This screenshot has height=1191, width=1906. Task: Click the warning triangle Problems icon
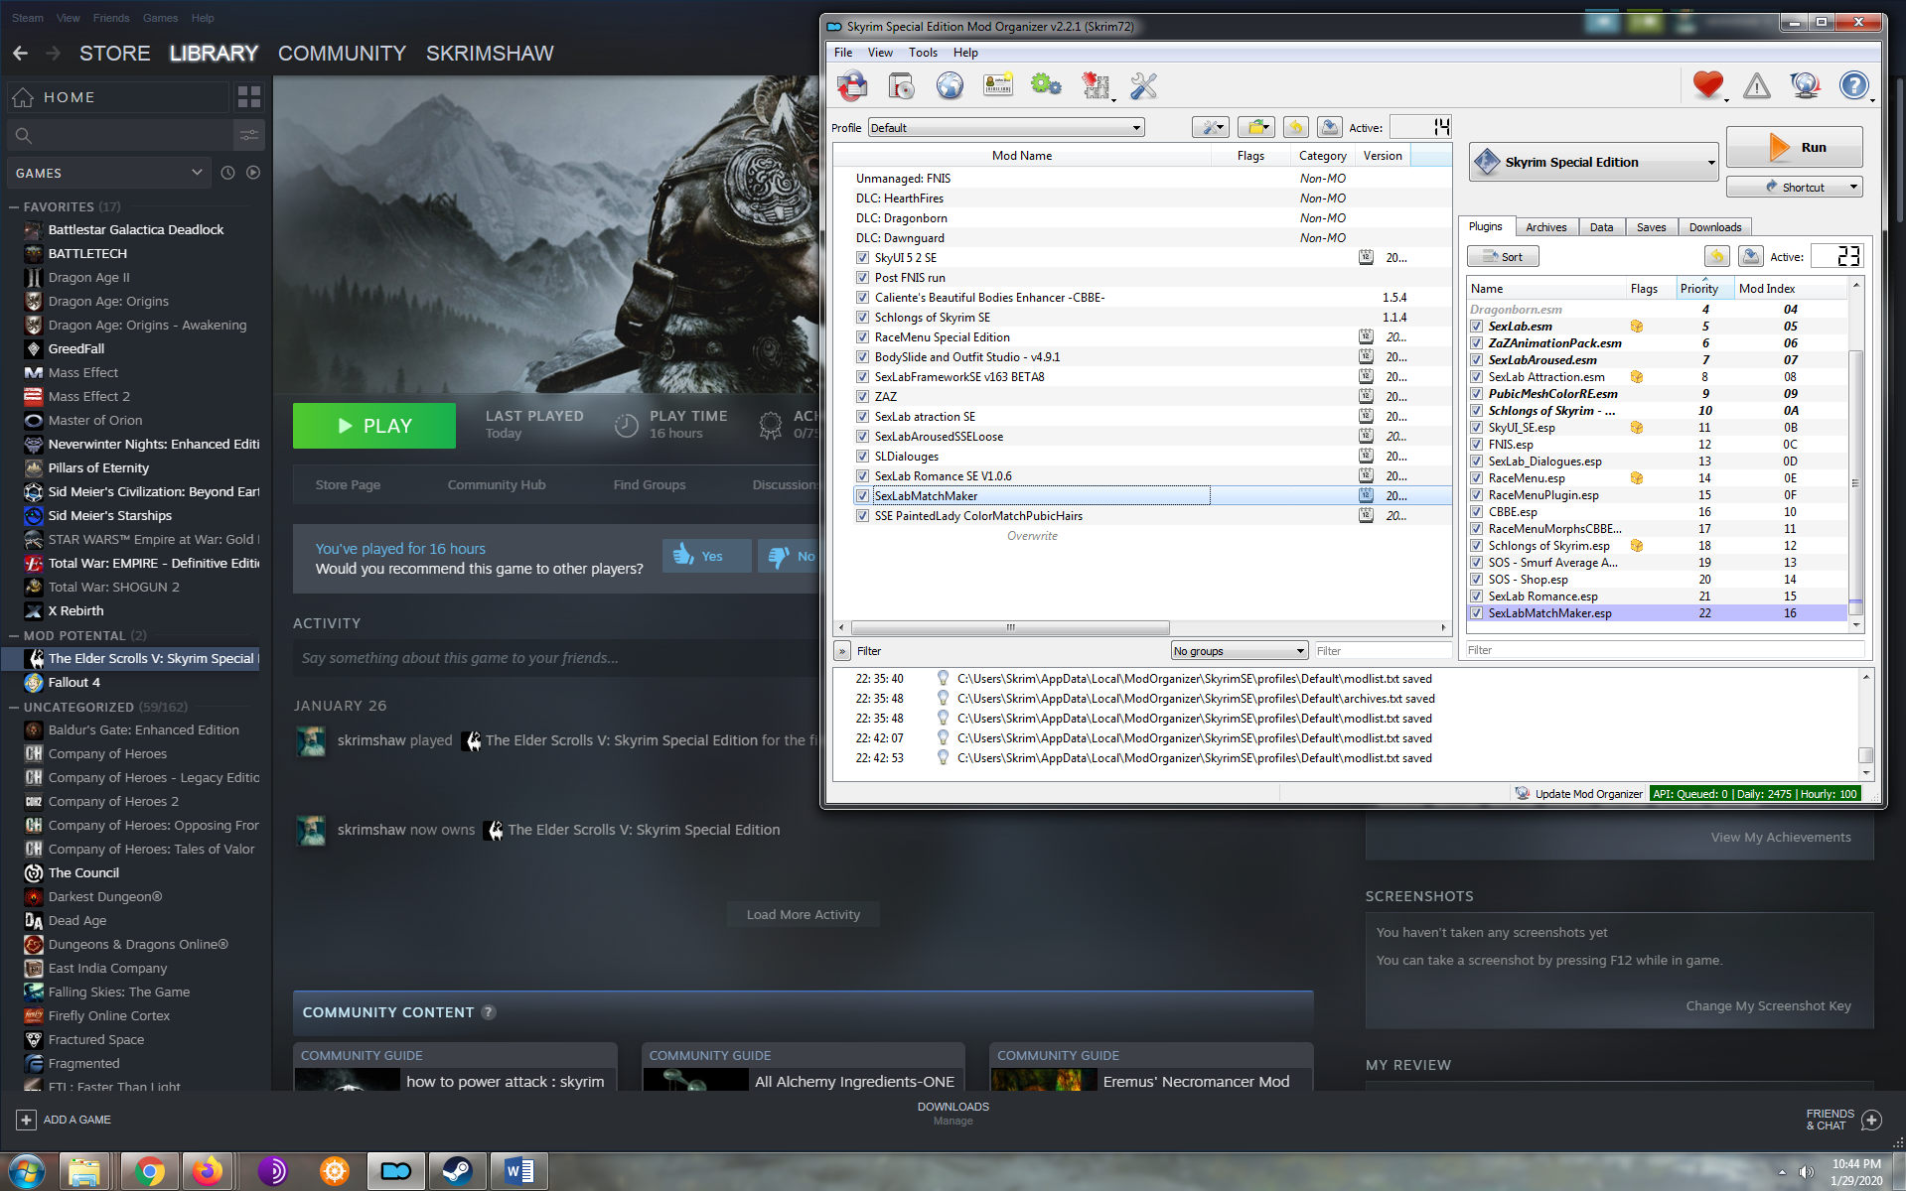pos(1756,86)
